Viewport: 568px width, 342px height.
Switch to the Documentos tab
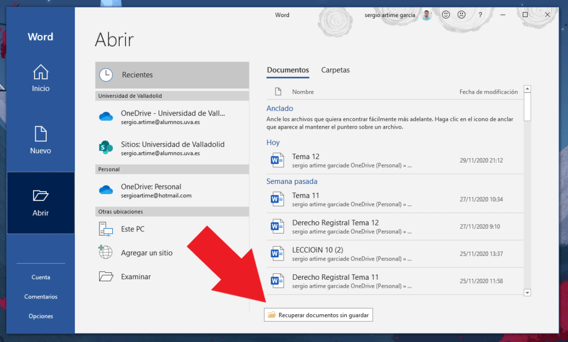[x=288, y=70]
